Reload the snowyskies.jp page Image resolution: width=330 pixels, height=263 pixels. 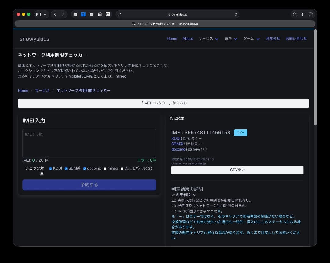click(236, 14)
